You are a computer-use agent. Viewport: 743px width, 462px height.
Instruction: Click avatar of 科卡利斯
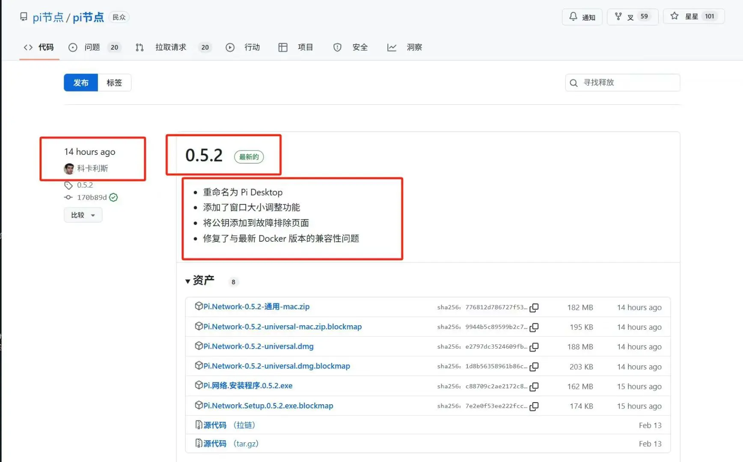(x=69, y=169)
